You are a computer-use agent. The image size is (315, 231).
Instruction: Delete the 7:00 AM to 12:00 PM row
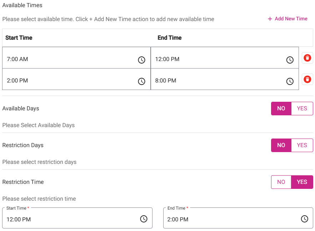tap(307, 58)
